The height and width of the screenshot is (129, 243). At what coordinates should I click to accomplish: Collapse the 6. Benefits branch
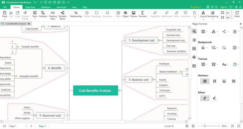(44, 68)
